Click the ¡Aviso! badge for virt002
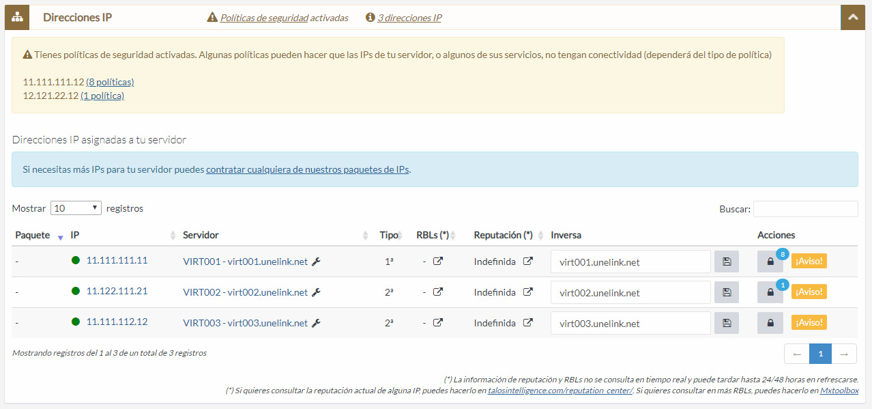This screenshot has width=872, height=409. point(809,292)
